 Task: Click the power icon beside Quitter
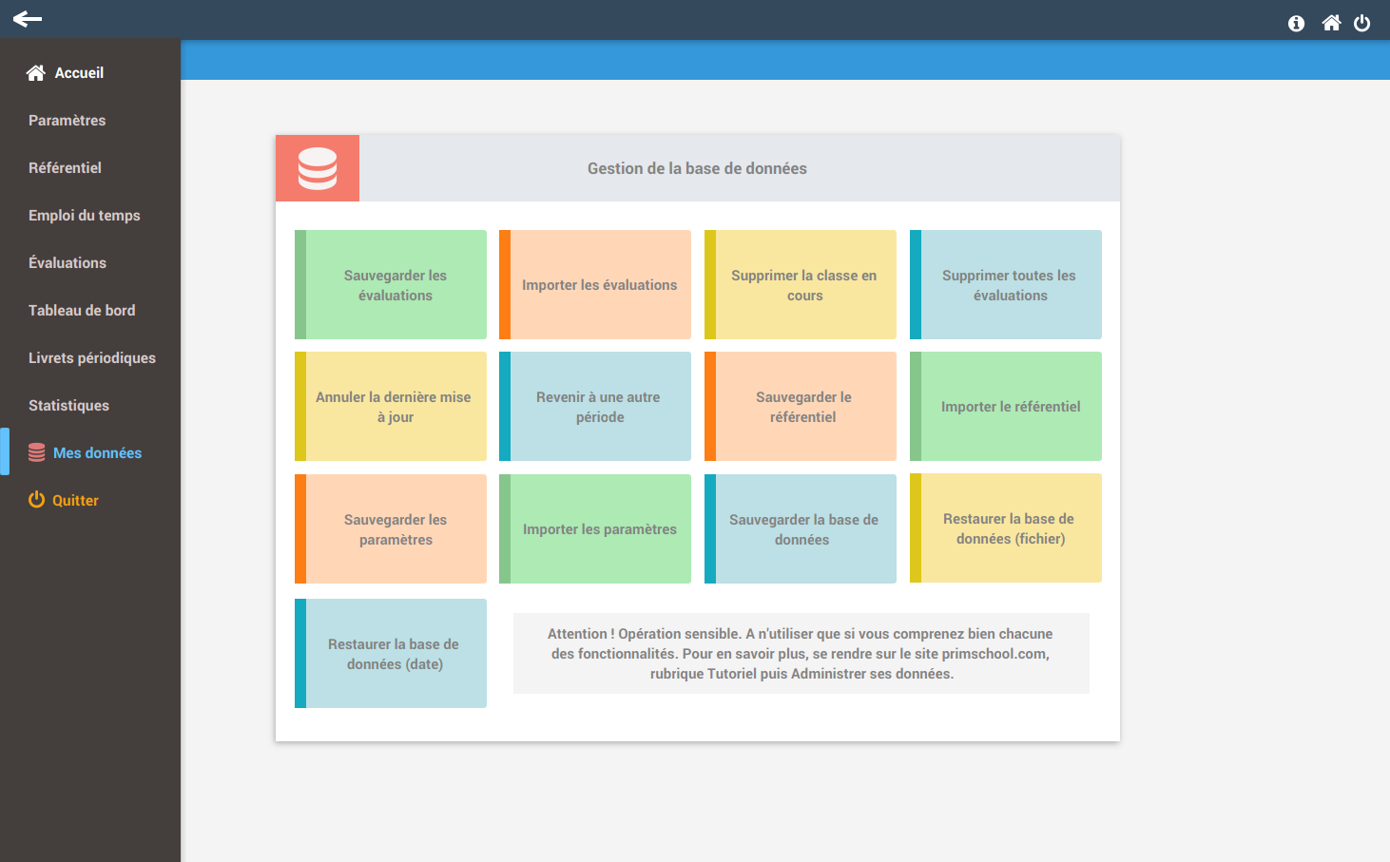[x=37, y=500]
